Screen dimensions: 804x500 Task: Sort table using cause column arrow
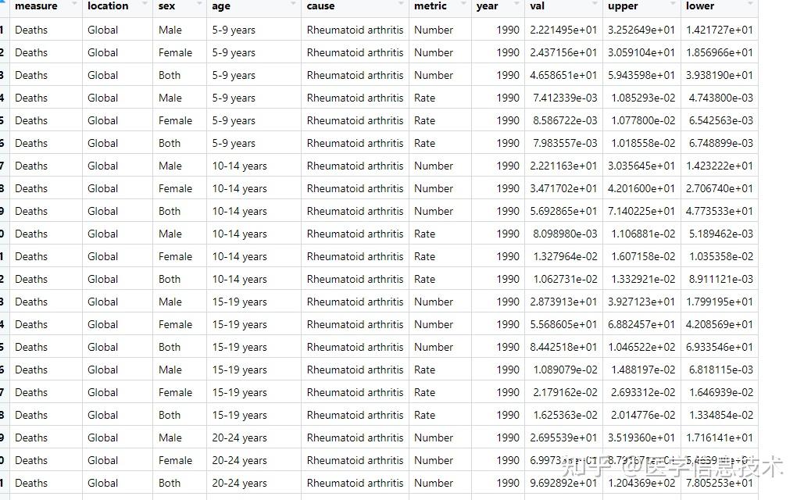tap(401, 5)
